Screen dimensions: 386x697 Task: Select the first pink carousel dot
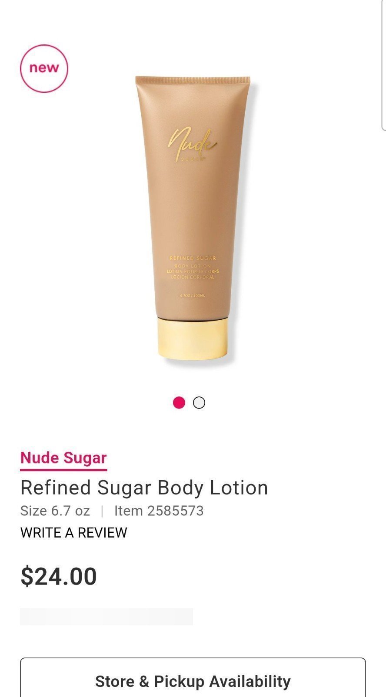179,403
